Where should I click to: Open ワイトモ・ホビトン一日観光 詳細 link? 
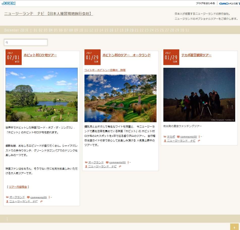tap(105, 70)
